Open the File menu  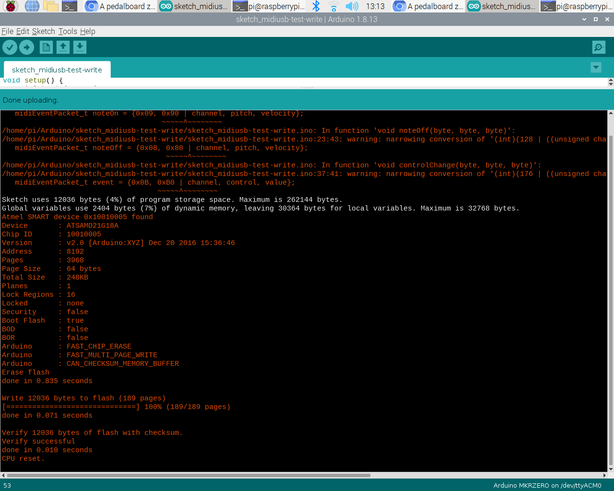[7, 31]
